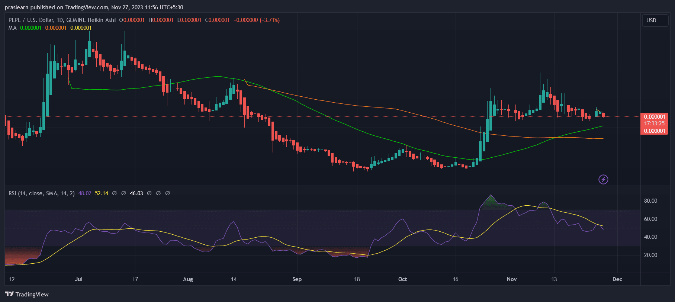Click the green MA value in legend
Screen dimensions: 675x302
pyautogui.click(x=30, y=28)
